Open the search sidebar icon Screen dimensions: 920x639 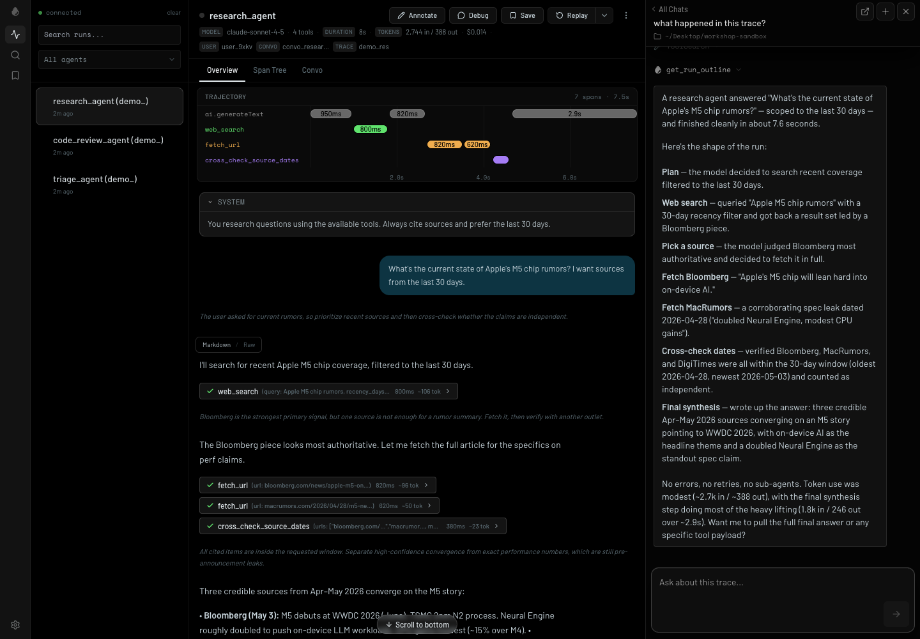[x=15, y=55]
